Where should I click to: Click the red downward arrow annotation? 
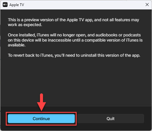click(41, 102)
